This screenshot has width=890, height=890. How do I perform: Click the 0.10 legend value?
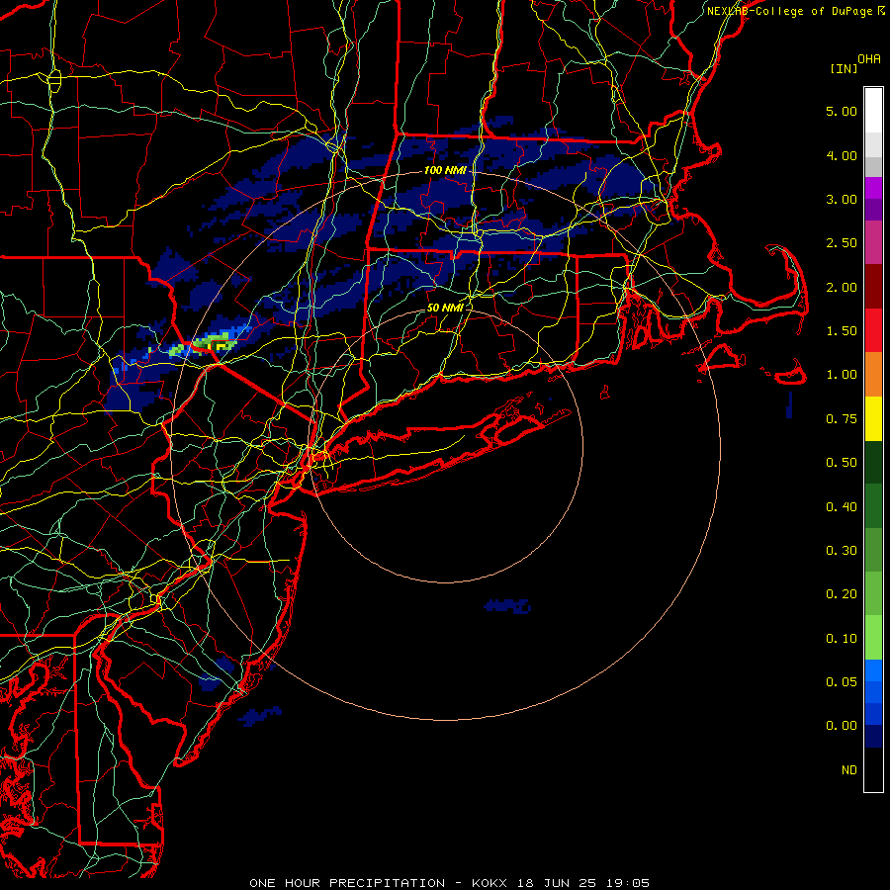click(842, 639)
